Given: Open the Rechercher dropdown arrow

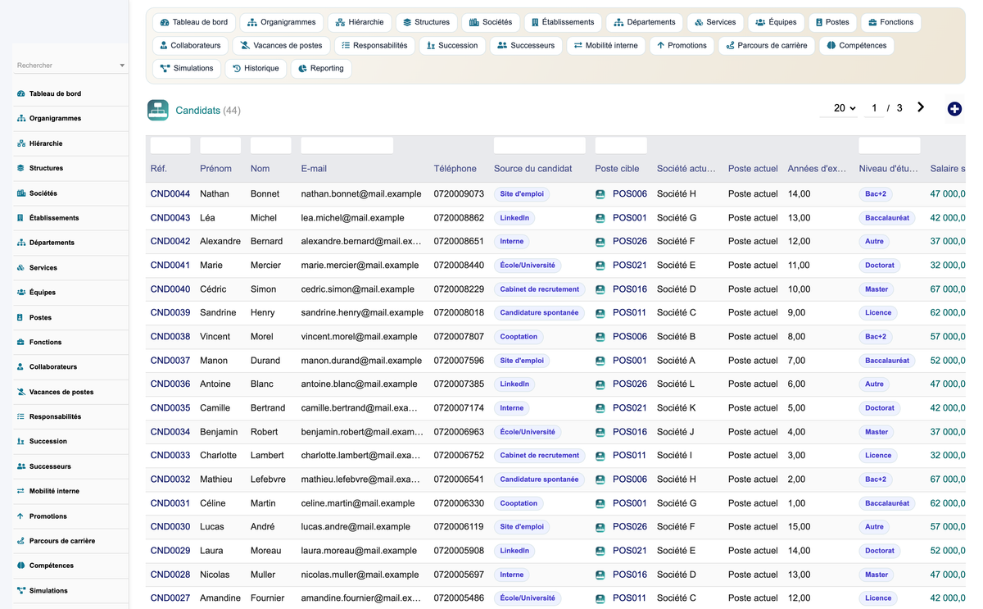Looking at the screenshot, I should 122,65.
